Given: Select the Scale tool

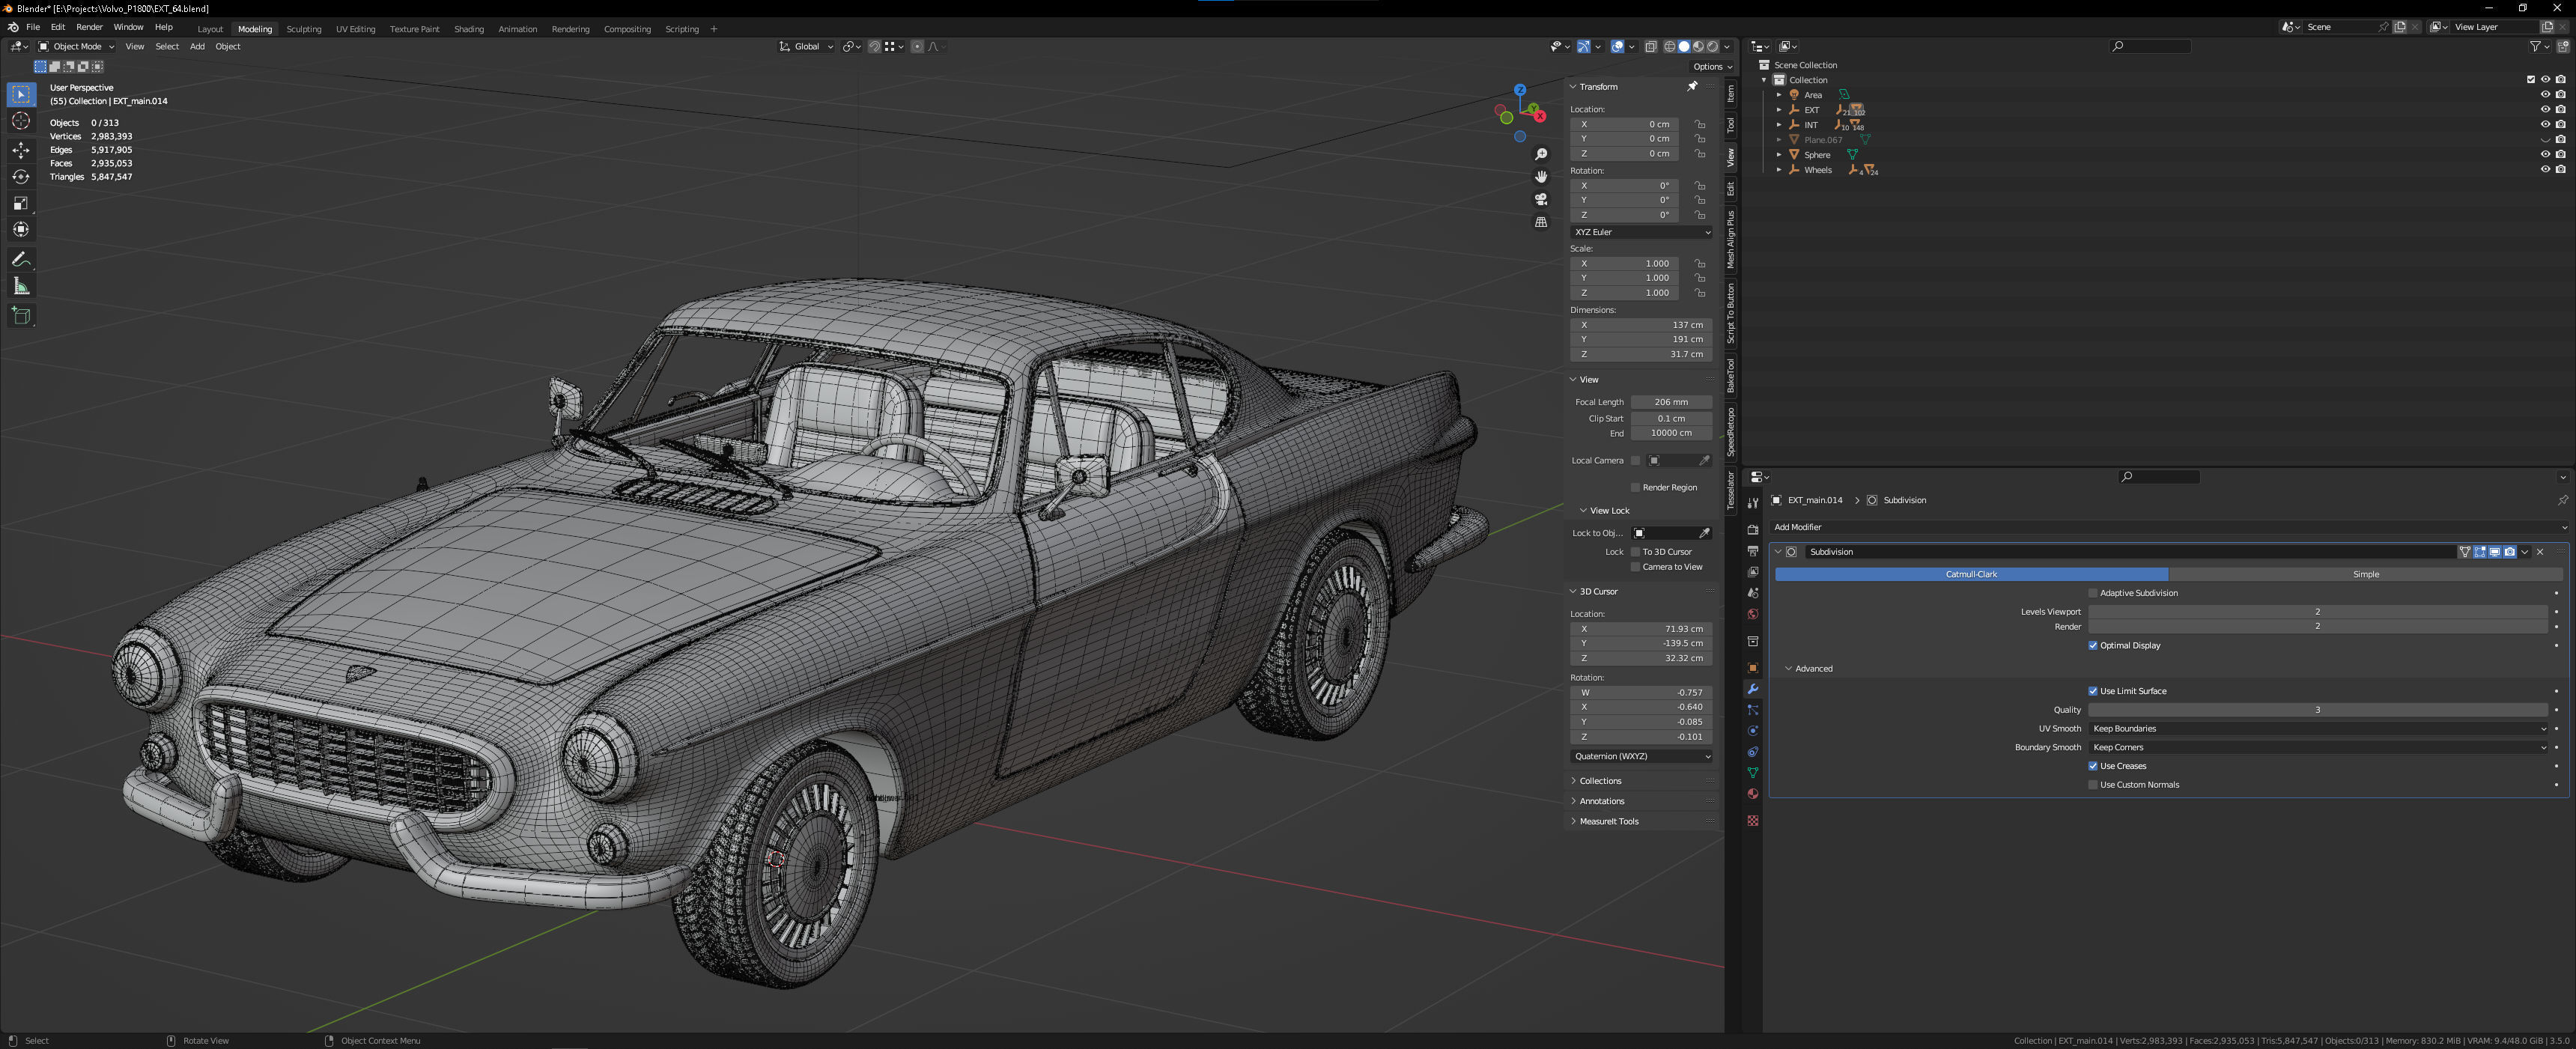Looking at the screenshot, I should coord(21,203).
